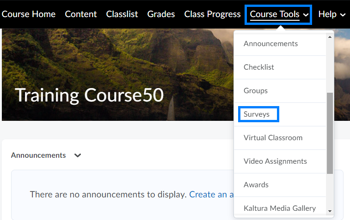Navigate to Grades
This screenshot has height=220, width=350.
[x=161, y=14]
